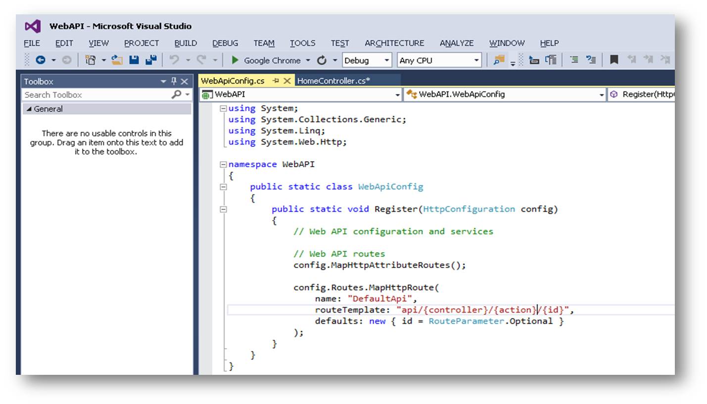Click the Next Bookmark icon

[648, 60]
